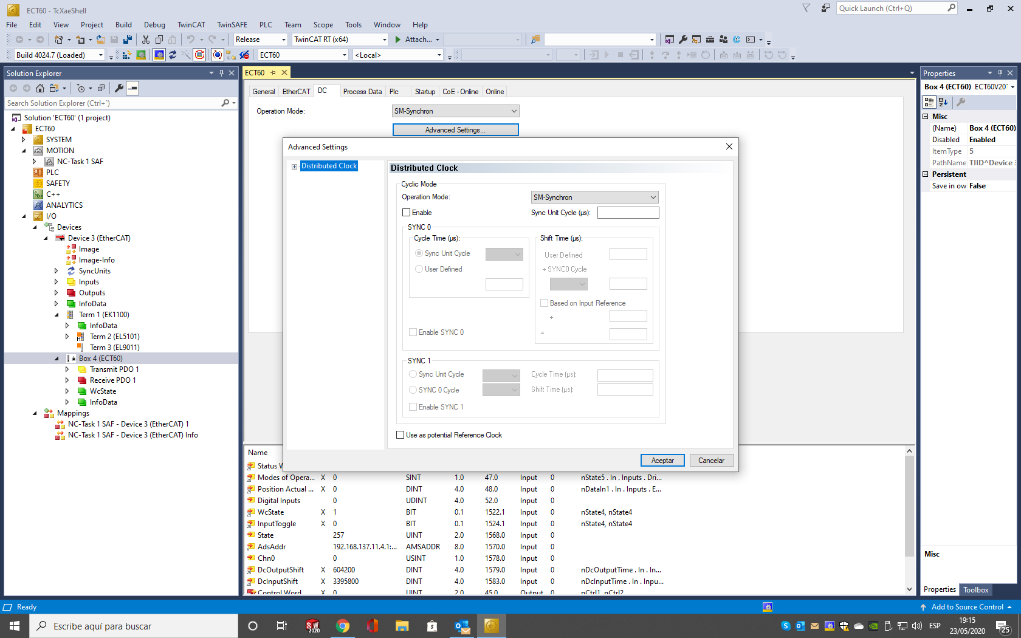1021x638 pixels.
Task: Open the Build 4024.7 (Loaded) dropdown
Action: click(x=60, y=55)
